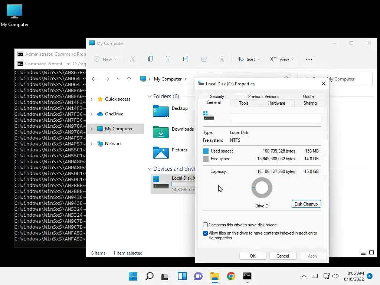Open taskbar Search magnifier
This screenshot has height=285, width=380.
(149, 276)
